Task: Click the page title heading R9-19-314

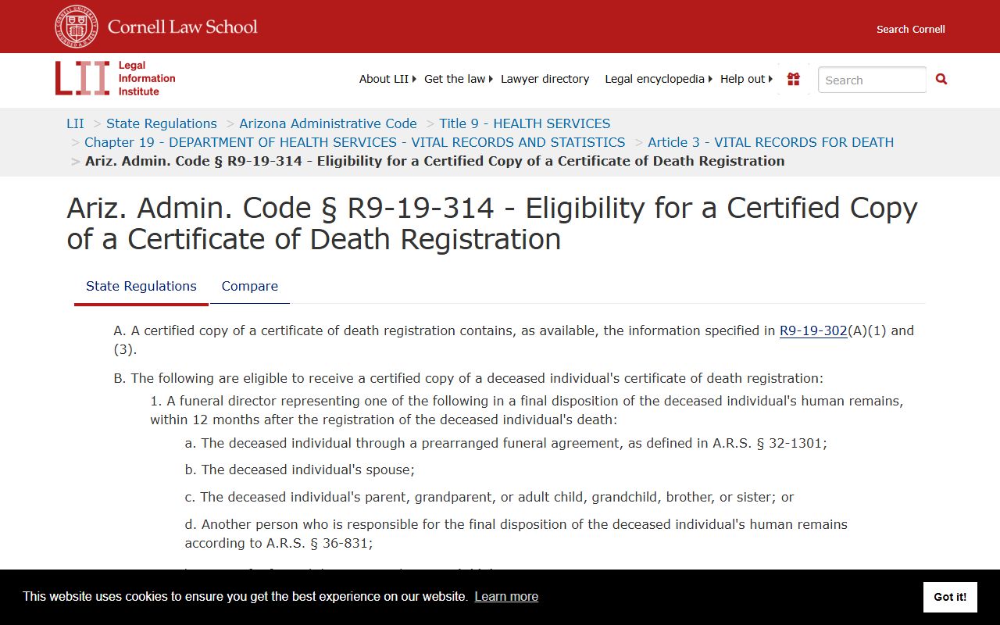Action: pyautogui.click(x=492, y=223)
